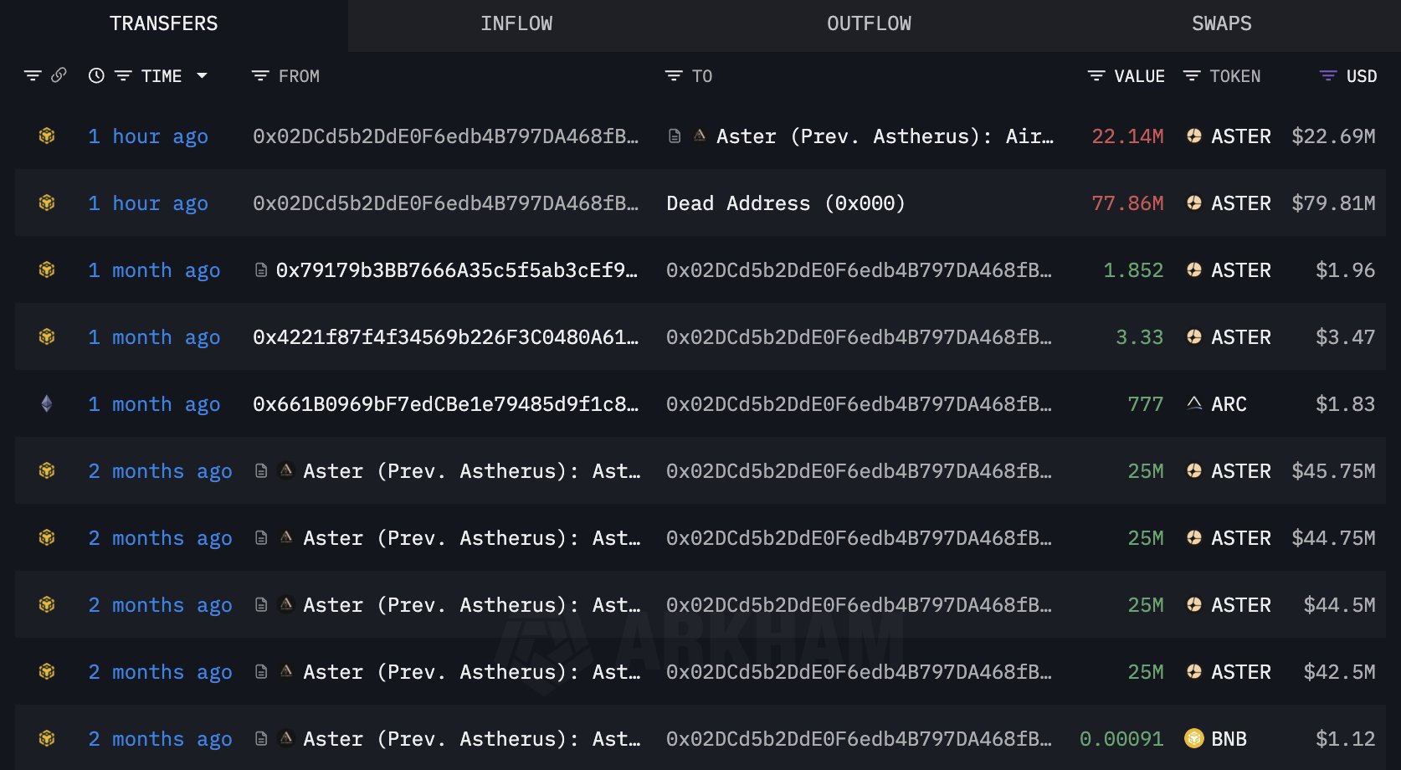1401x770 pixels.
Task: Click the BNB token coin icon
Action: pos(1194,738)
